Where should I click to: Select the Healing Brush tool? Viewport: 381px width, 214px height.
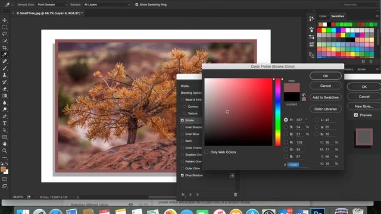click(x=4, y=61)
